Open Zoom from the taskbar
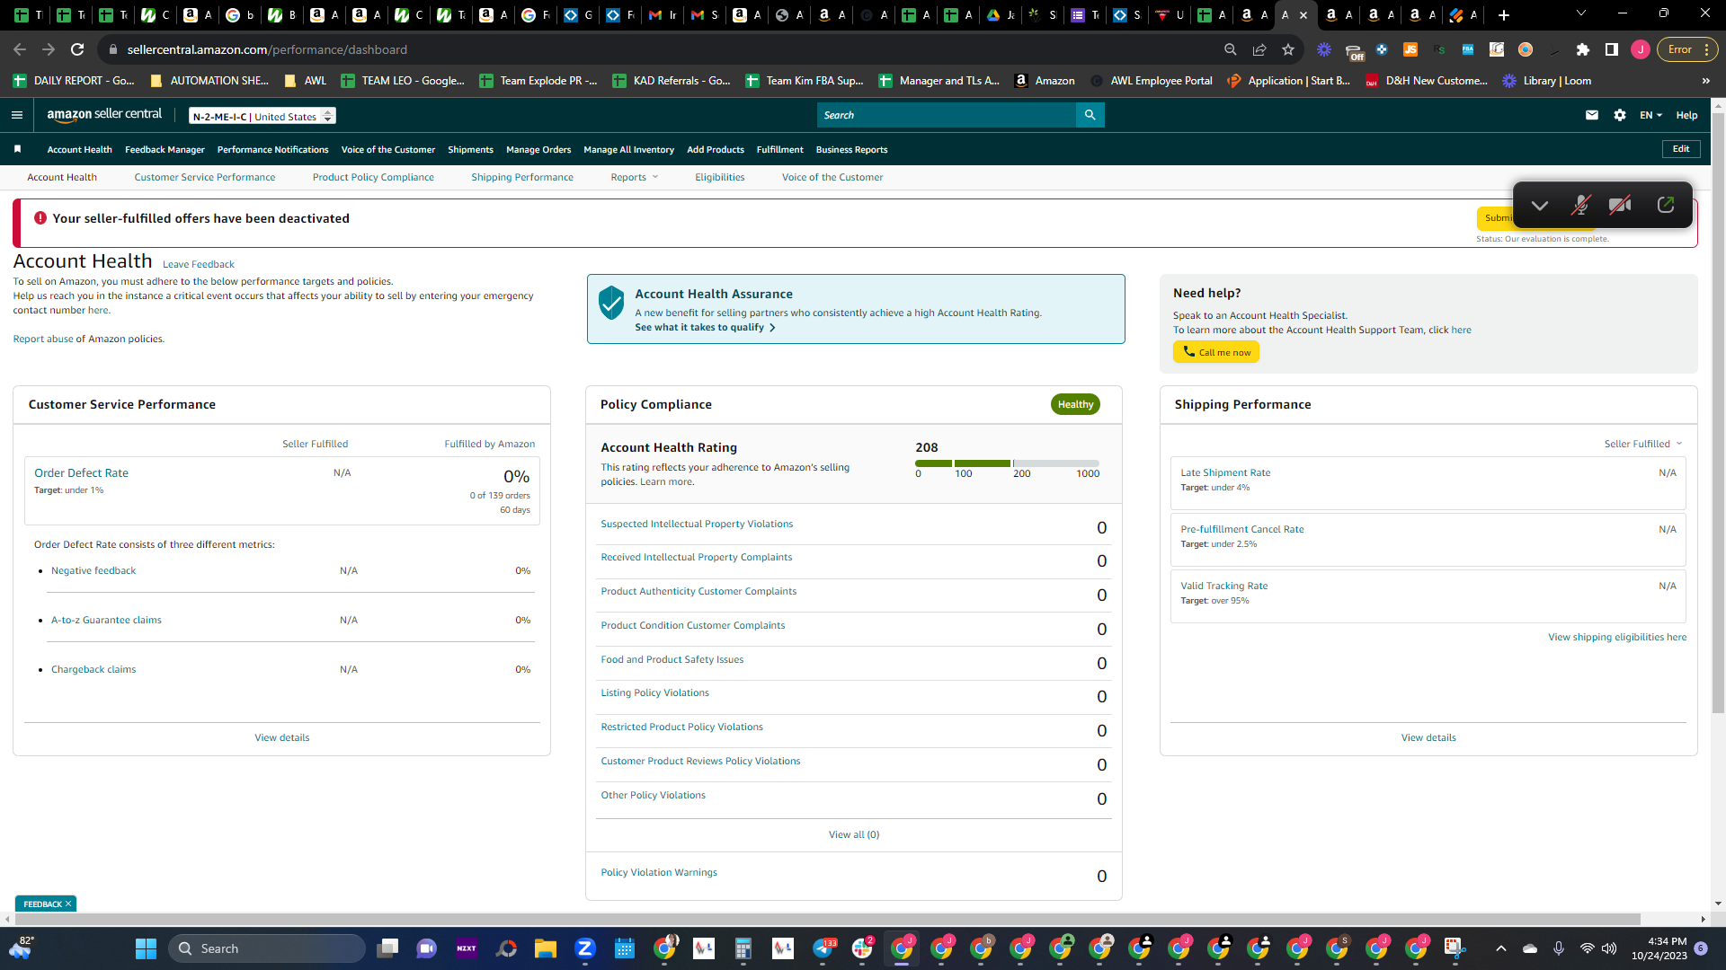 (x=585, y=948)
